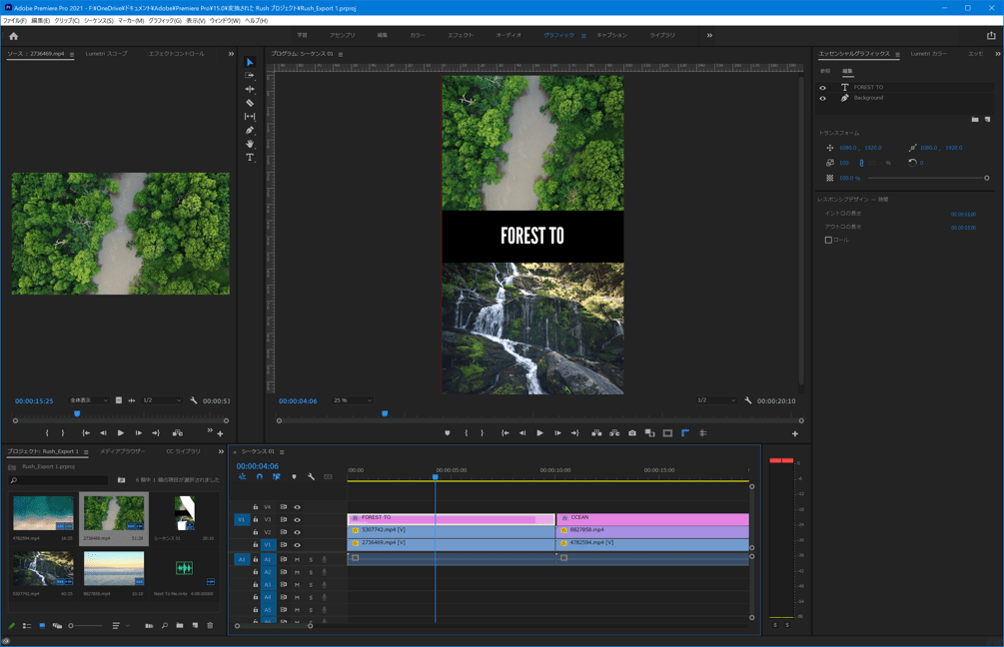Click the Insert button in source monitor

[x=178, y=433]
